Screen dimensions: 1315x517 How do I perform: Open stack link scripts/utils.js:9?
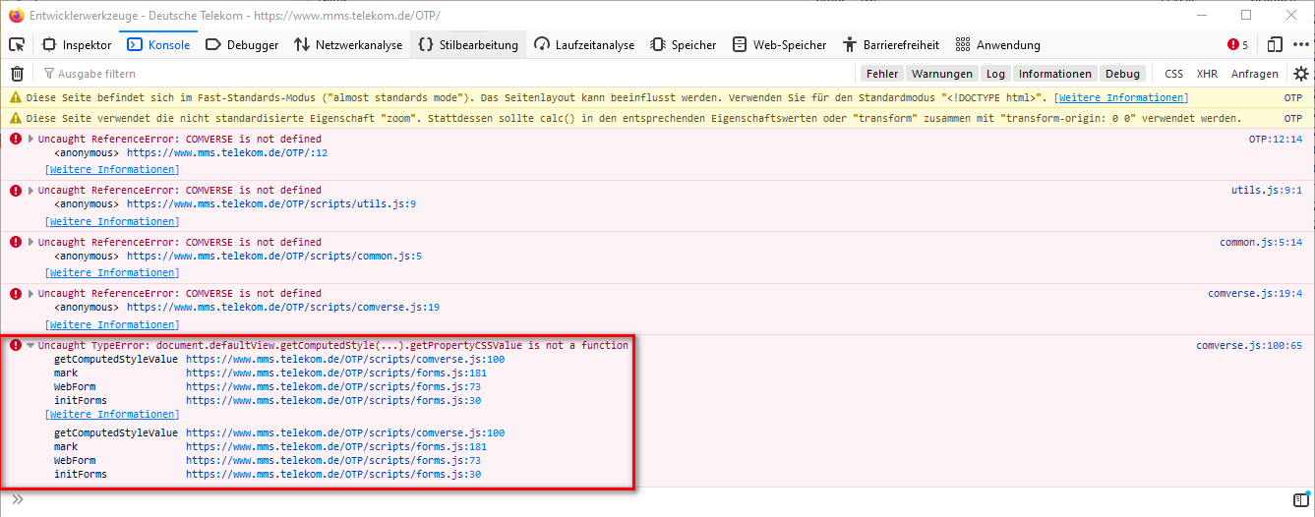pyautogui.click(x=271, y=204)
